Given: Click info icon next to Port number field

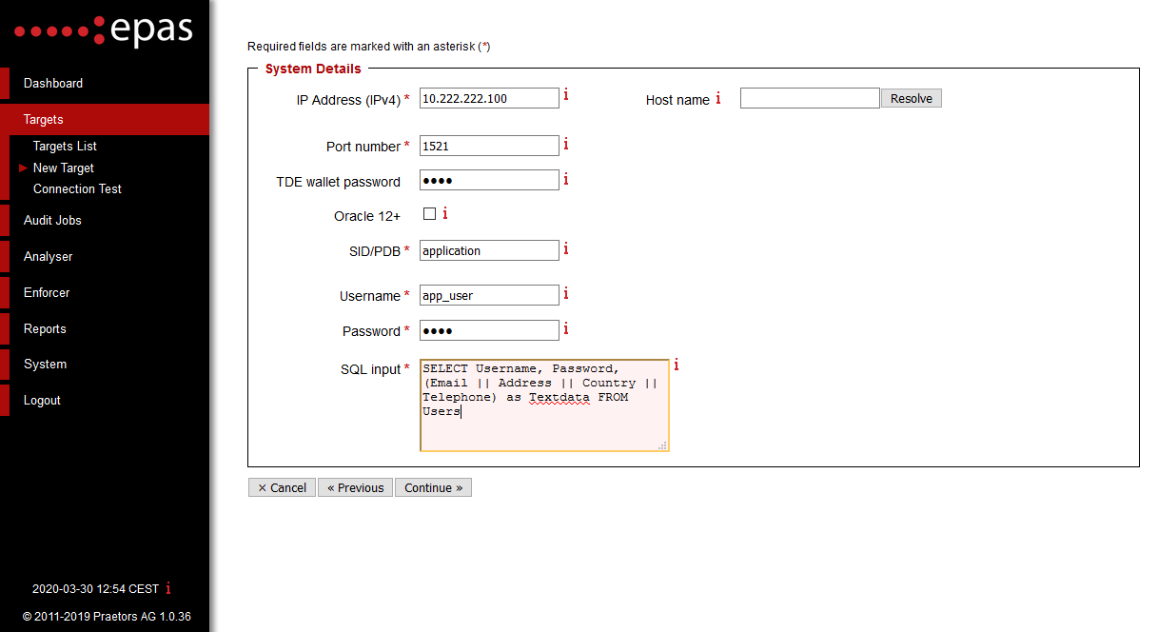Looking at the screenshot, I should click(x=566, y=144).
